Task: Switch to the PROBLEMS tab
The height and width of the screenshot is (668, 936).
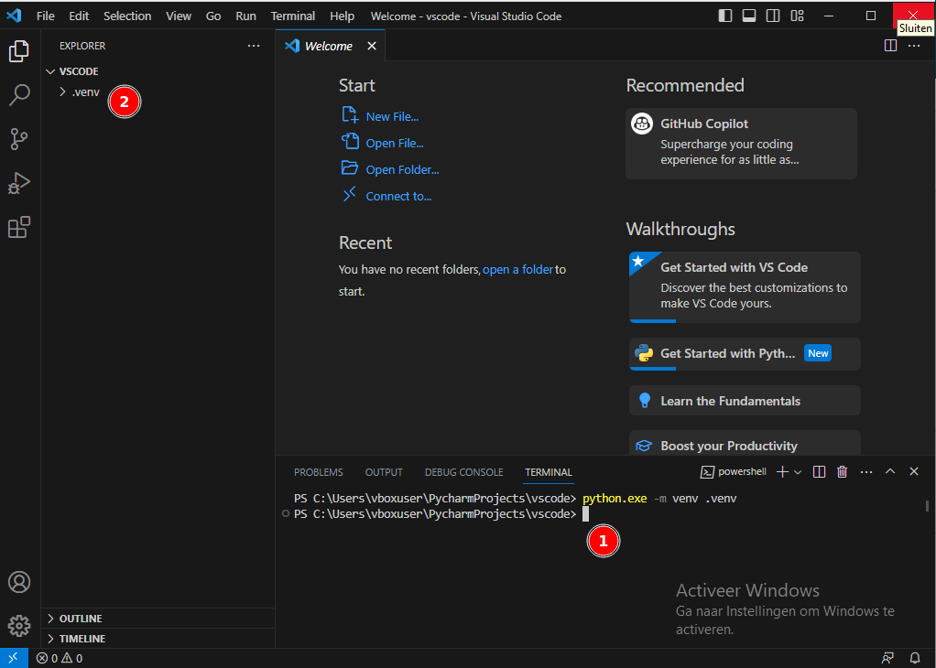Action: pos(318,472)
